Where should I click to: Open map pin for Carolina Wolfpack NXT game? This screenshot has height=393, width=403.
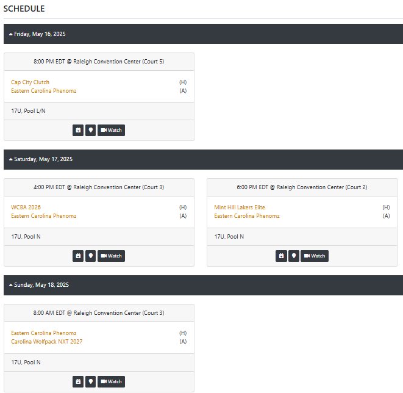click(90, 381)
